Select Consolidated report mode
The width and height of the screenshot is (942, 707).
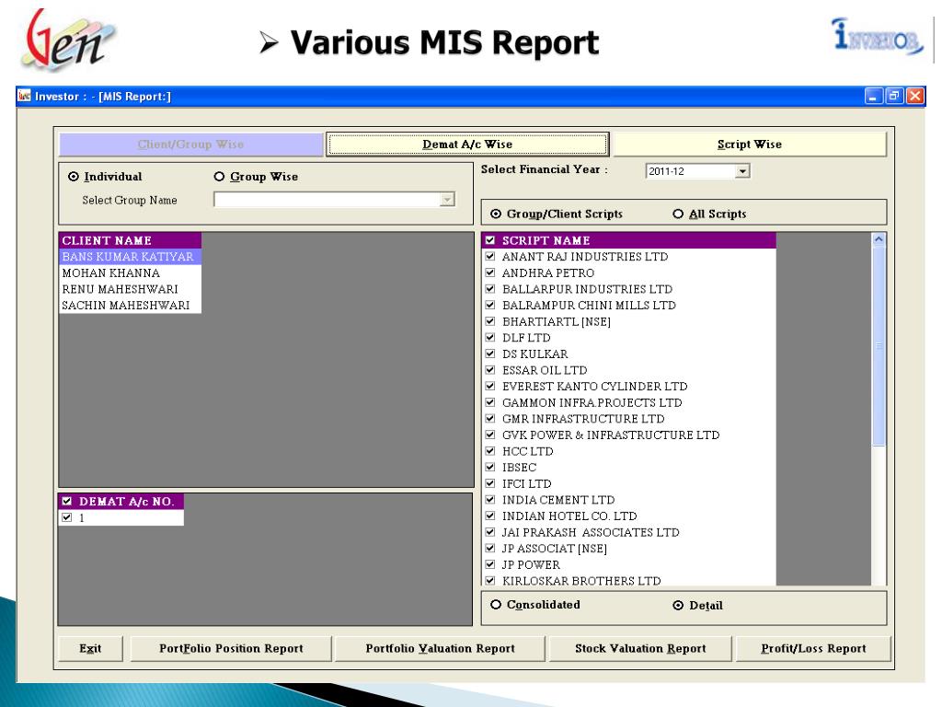pos(496,605)
